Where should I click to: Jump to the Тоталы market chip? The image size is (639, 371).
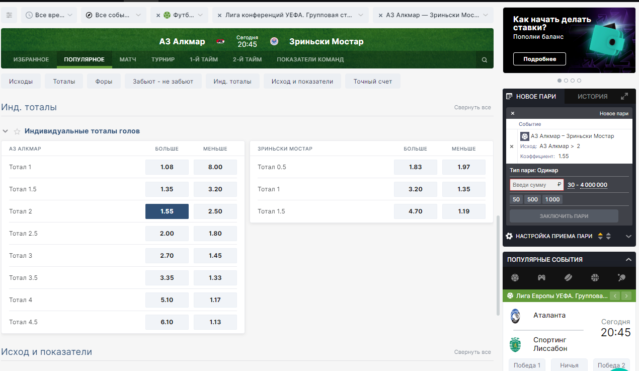tap(64, 81)
